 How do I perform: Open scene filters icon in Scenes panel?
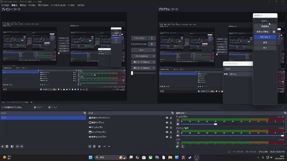pyautogui.click(x=12, y=146)
